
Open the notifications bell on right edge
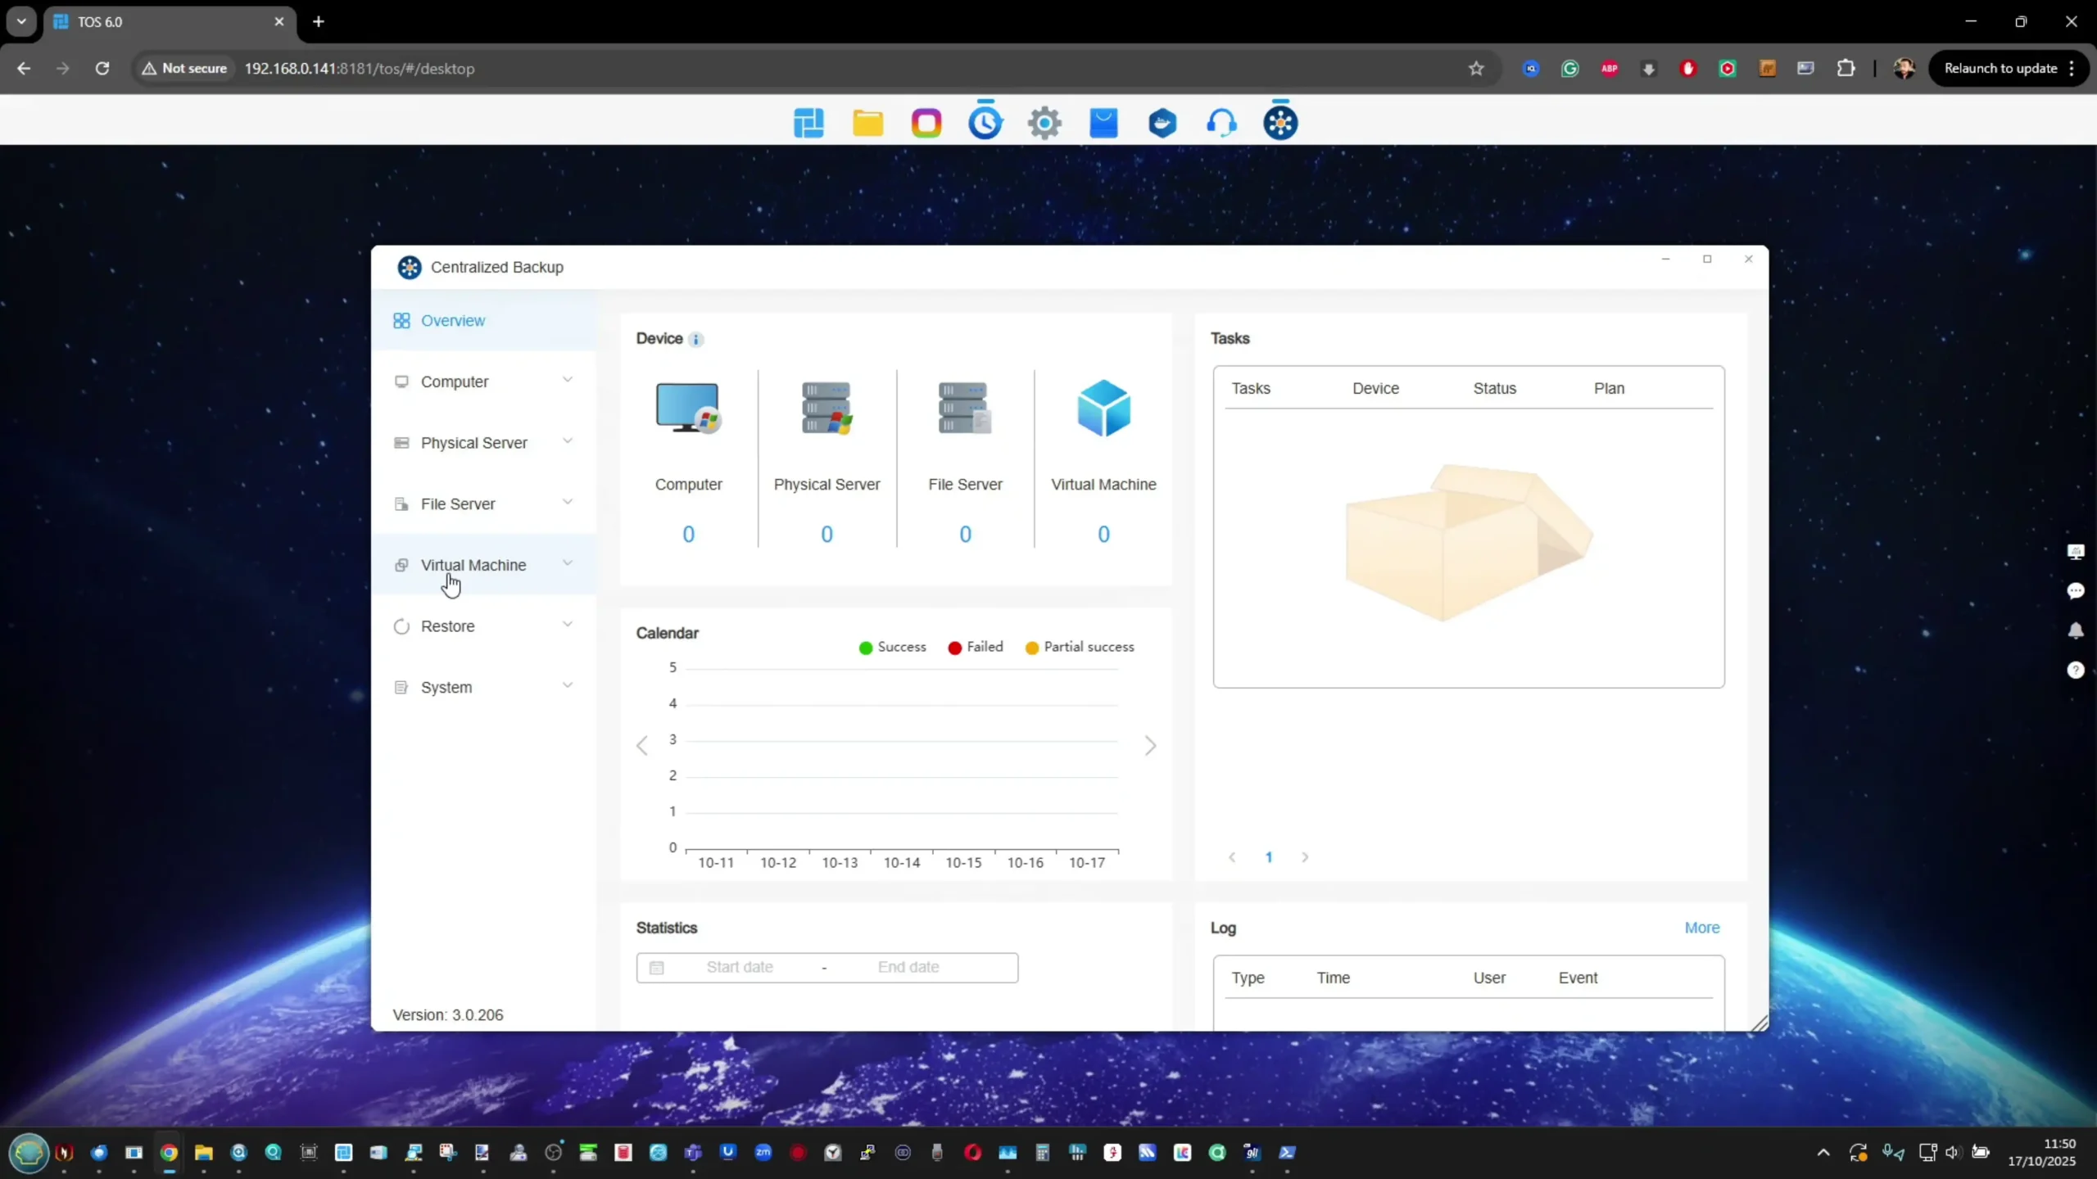pyautogui.click(x=2075, y=630)
